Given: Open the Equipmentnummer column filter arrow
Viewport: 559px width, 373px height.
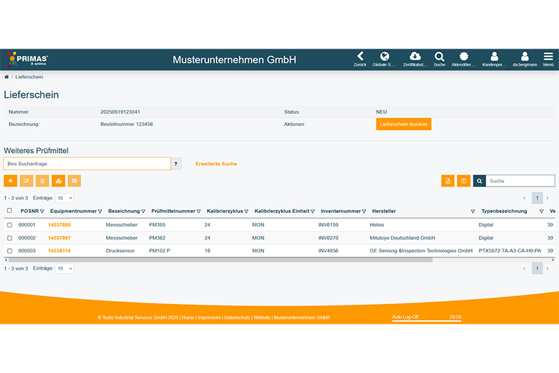Looking at the screenshot, I should pyautogui.click(x=100, y=212).
